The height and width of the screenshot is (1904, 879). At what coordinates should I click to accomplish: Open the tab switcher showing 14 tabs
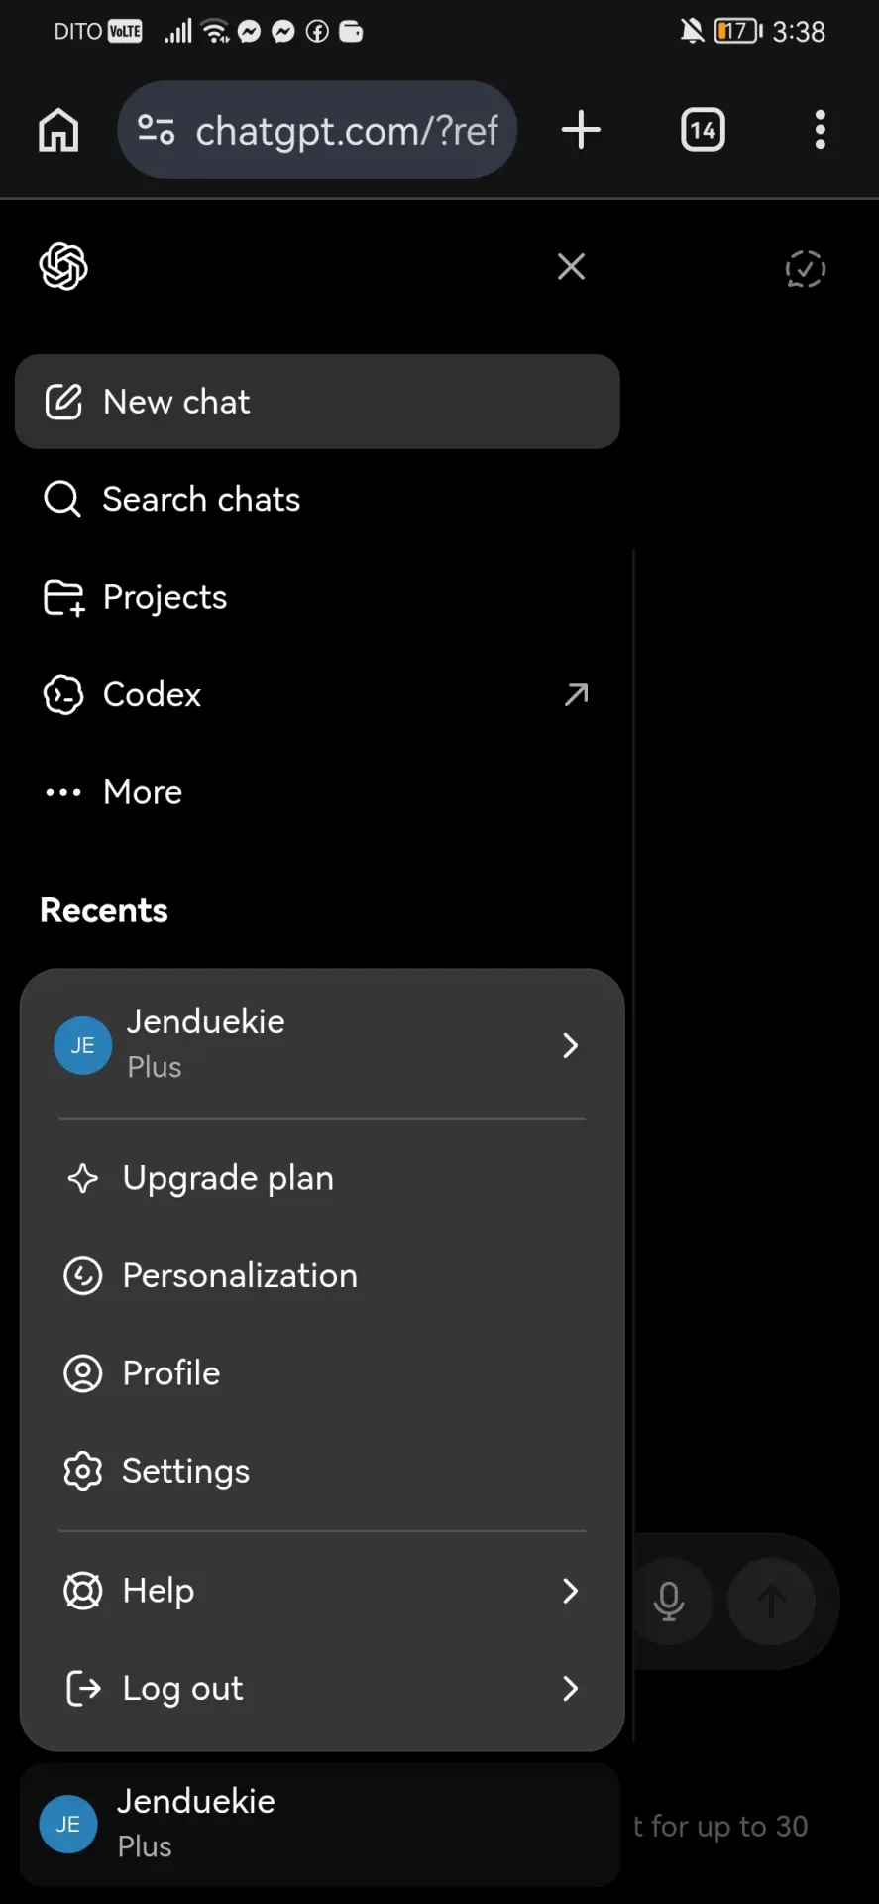(703, 130)
